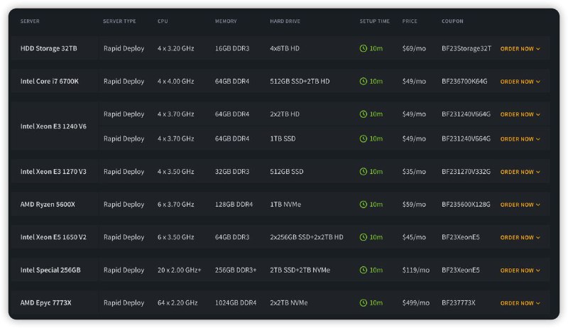Expand Order Now for Intel Xeon E5 1650 V2
Image resolution: width=568 pixels, height=328 pixels.
click(x=520, y=237)
